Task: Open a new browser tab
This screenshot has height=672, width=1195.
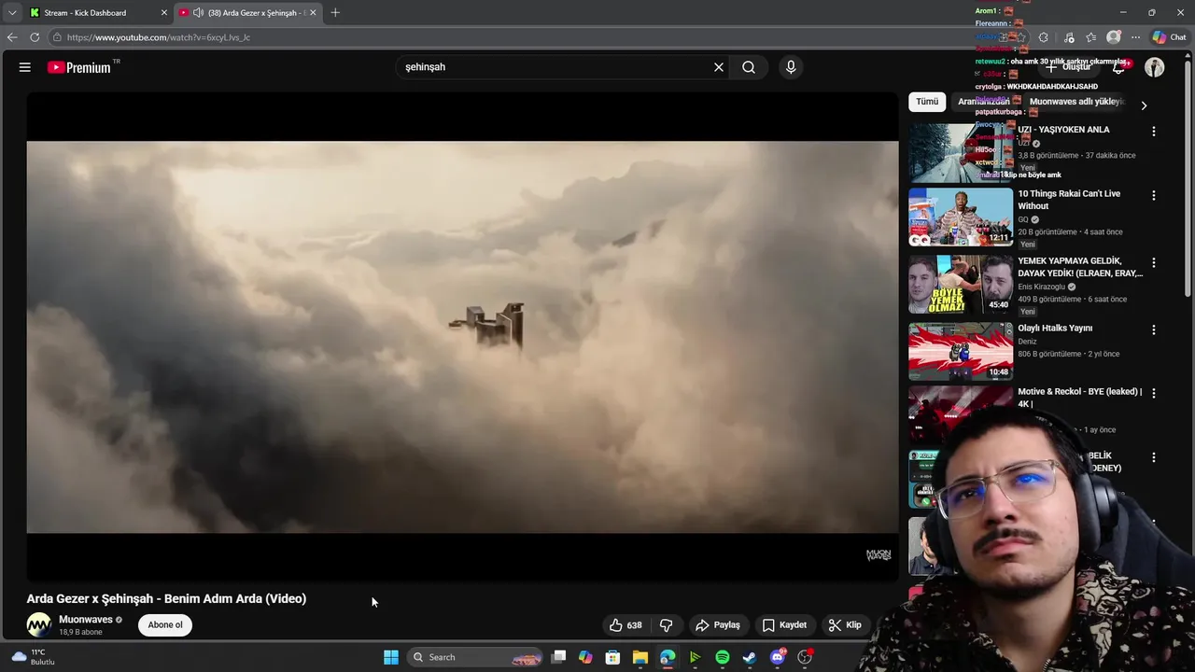Action: (x=335, y=13)
